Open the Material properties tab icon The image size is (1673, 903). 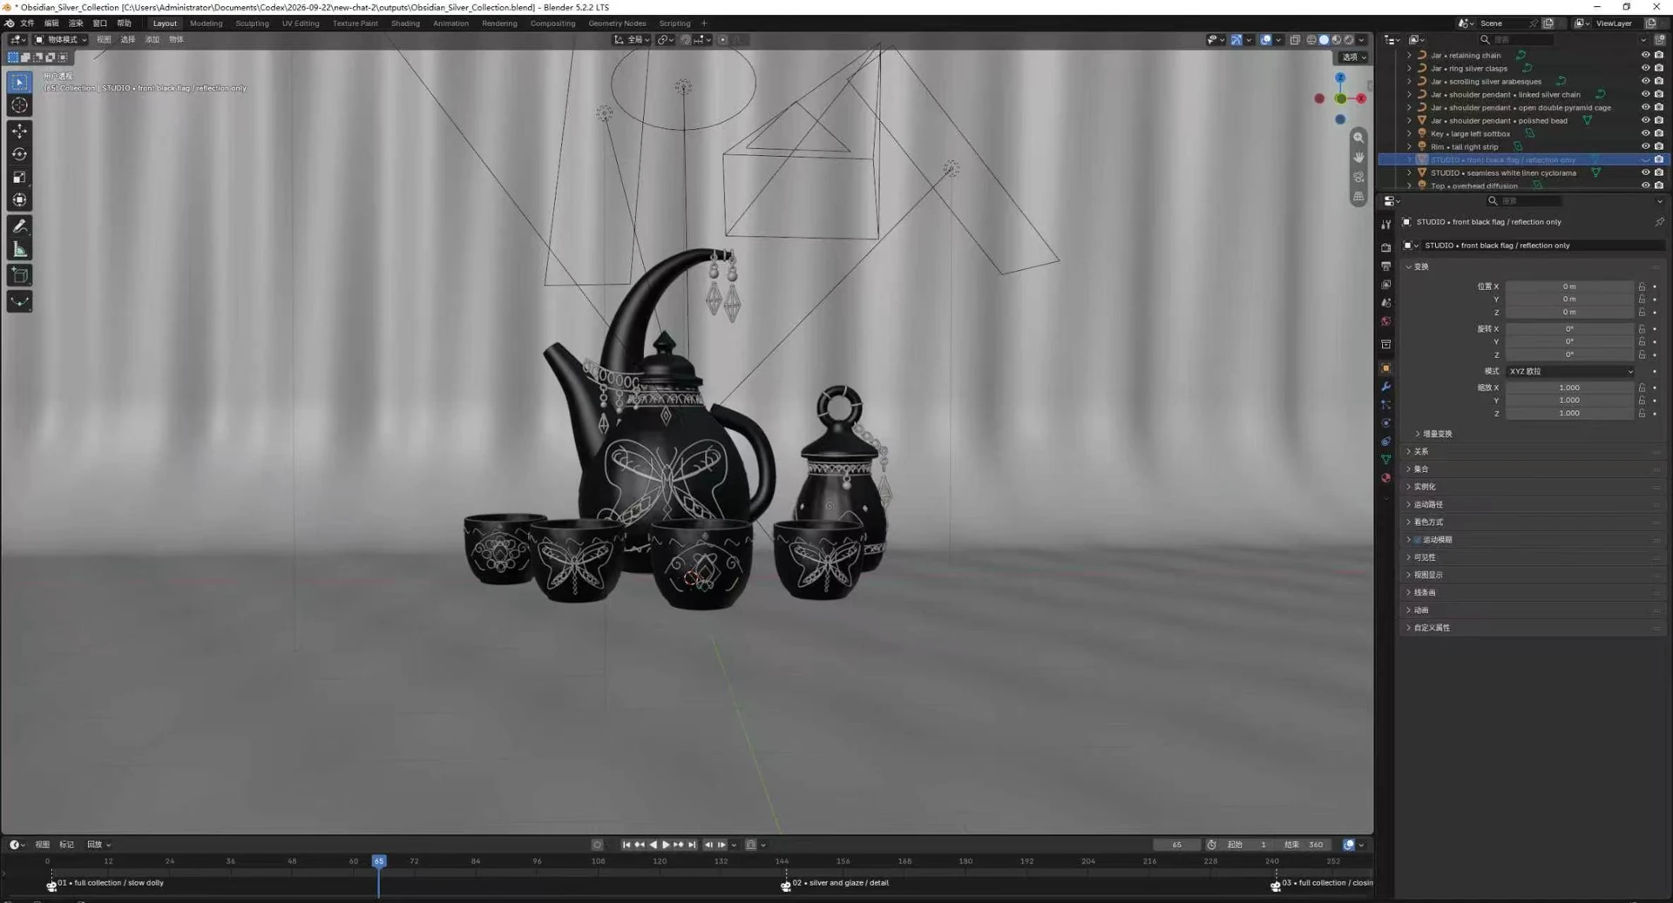coord(1385,478)
